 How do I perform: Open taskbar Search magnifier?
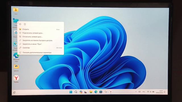pyautogui.click(x=76, y=92)
